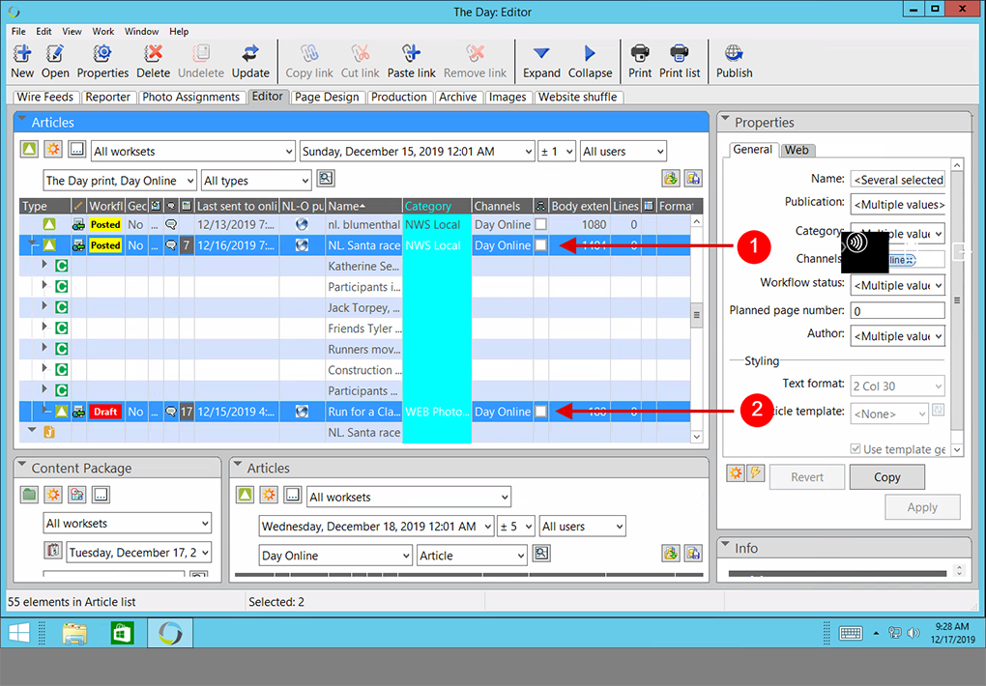This screenshot has width=986, height=686.
Task: Select the Construction ... child row
Action: (x=356, y=370)
